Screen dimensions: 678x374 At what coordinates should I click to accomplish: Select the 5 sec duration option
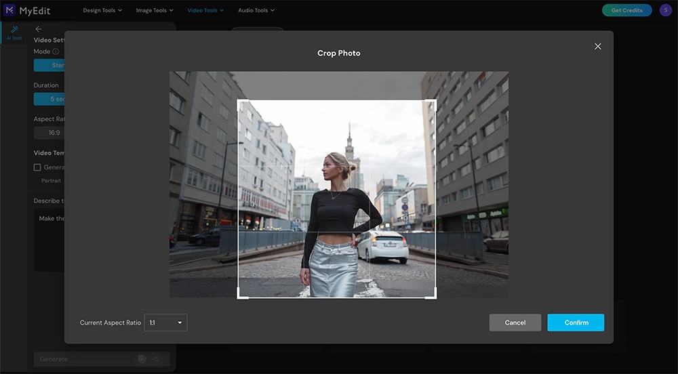click(49, 99)
